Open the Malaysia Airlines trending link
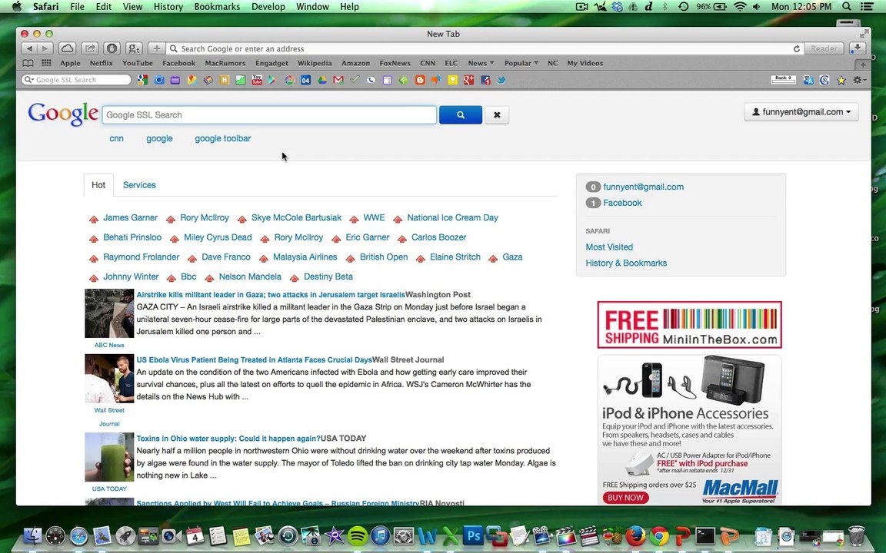The height and width of the screenshot is (553, 886). point(305,257)
